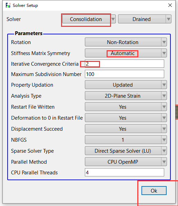Open the Restart File Written dropdown
The image size is (178, 206).
(126, 107)
